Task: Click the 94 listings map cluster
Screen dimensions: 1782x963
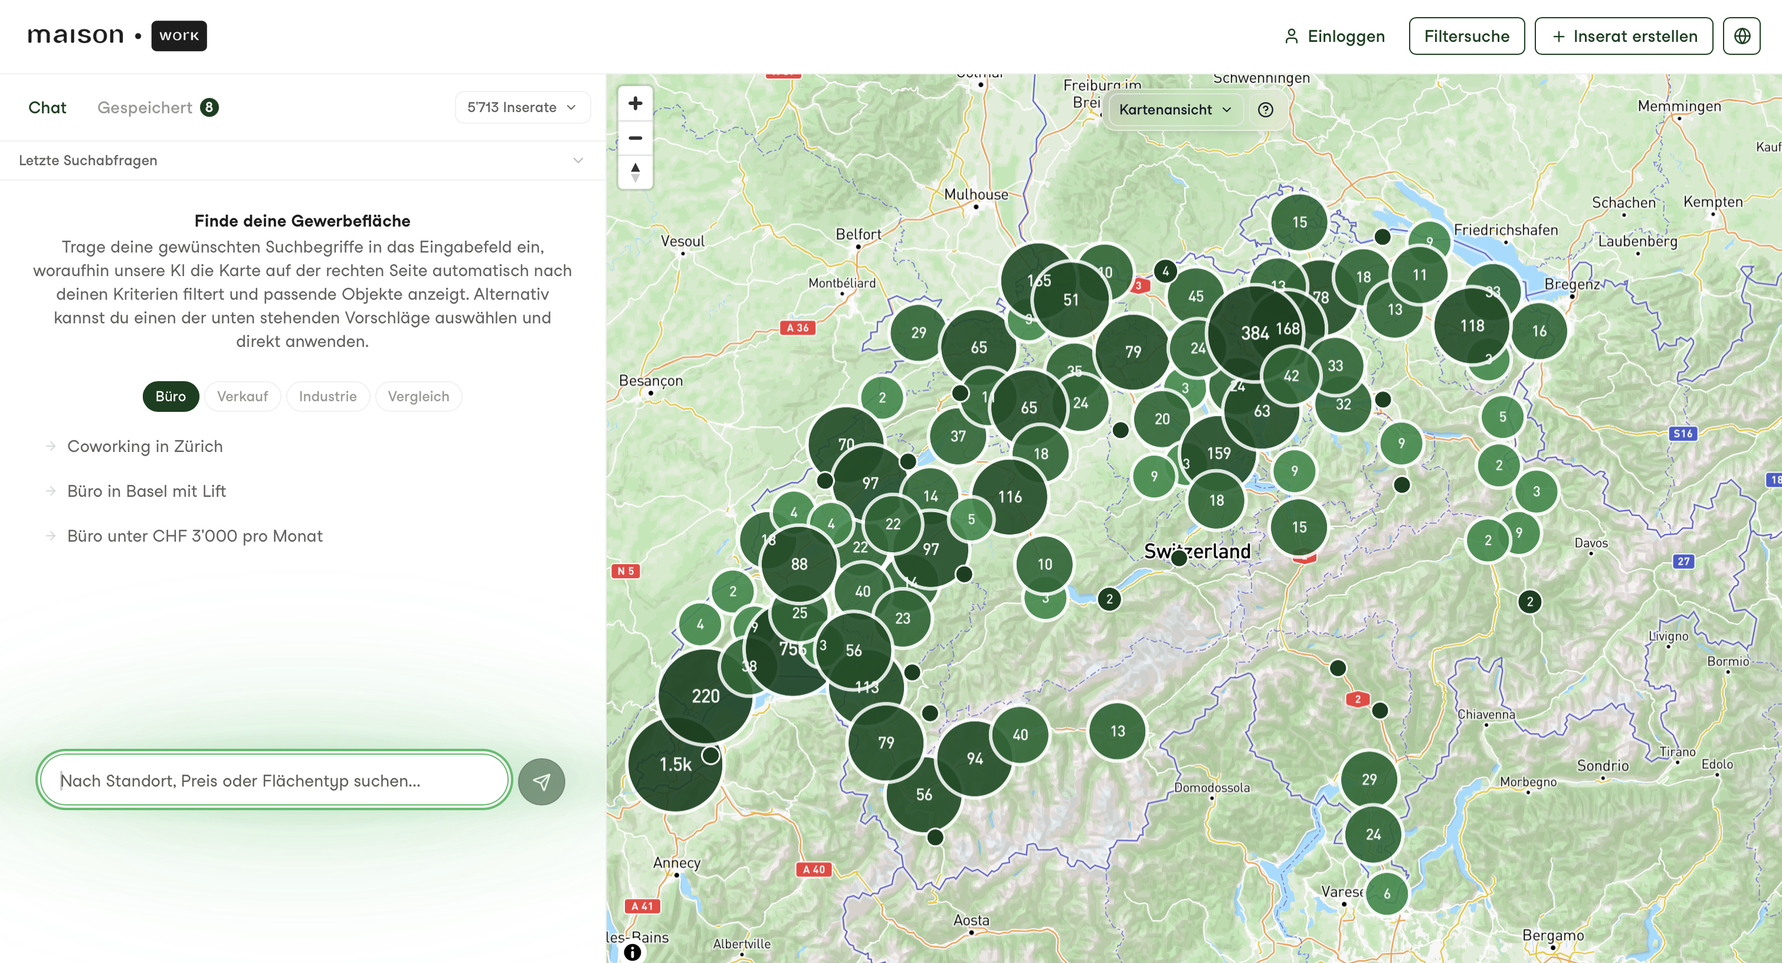Action: coord(975,759)
